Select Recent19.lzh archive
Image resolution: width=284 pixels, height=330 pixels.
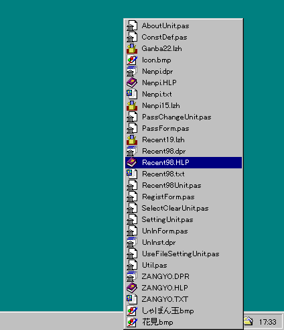point(184,140)
